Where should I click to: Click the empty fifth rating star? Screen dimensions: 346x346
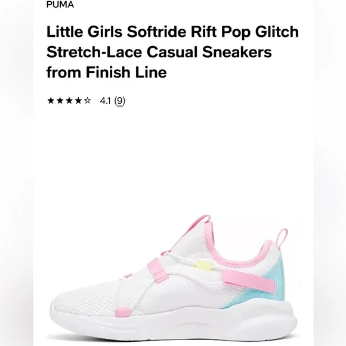coord(87,101)
